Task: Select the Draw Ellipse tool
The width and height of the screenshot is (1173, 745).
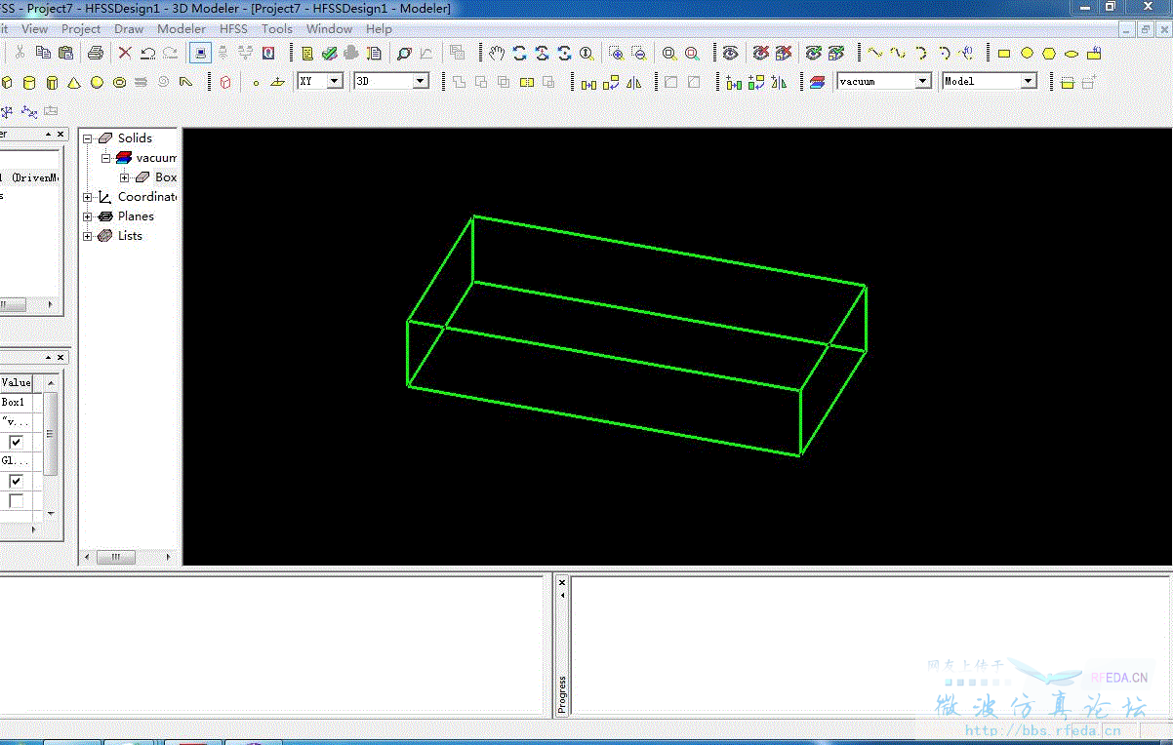Action: 1072,54
